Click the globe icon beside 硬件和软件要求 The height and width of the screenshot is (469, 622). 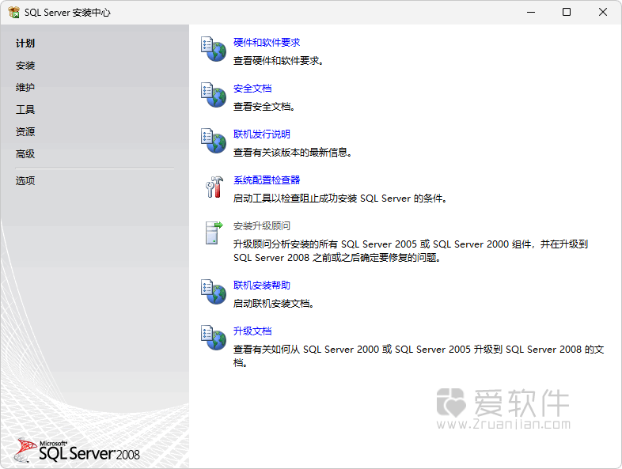click(214, 49)
